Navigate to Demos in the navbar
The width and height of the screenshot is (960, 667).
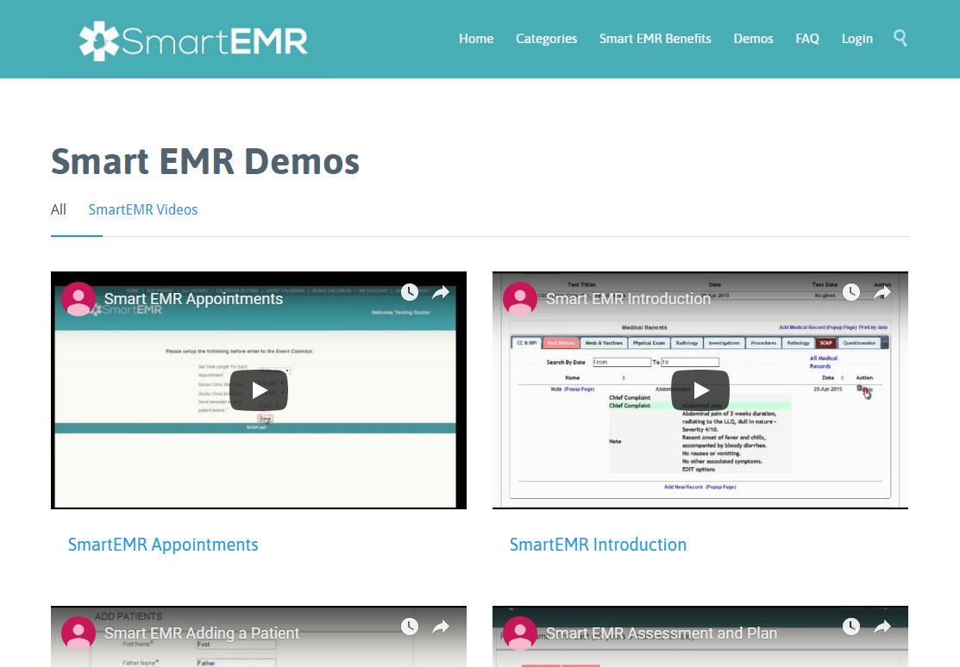click(753, 39)
